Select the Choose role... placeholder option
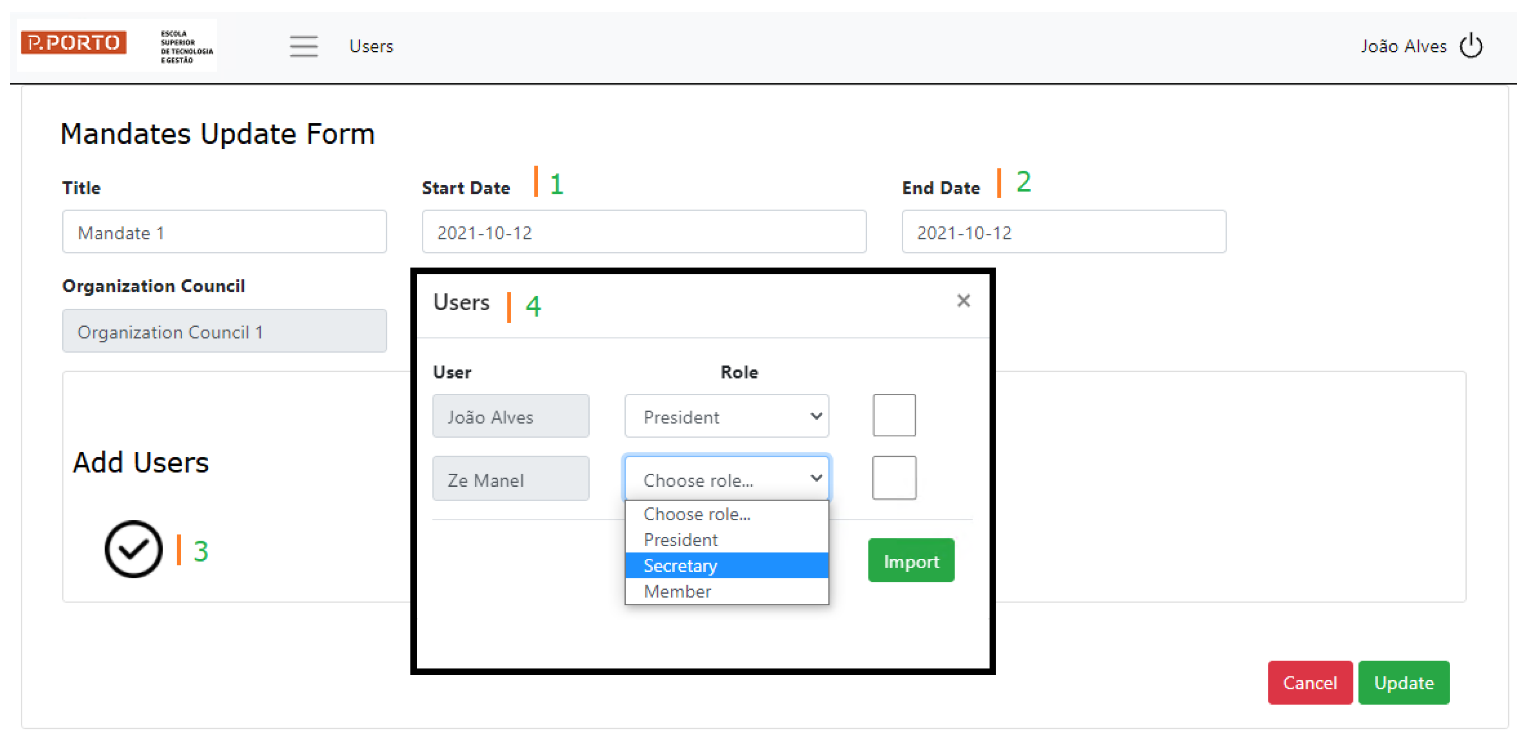Screen dimensions: 1526x740 pos(726,514)
